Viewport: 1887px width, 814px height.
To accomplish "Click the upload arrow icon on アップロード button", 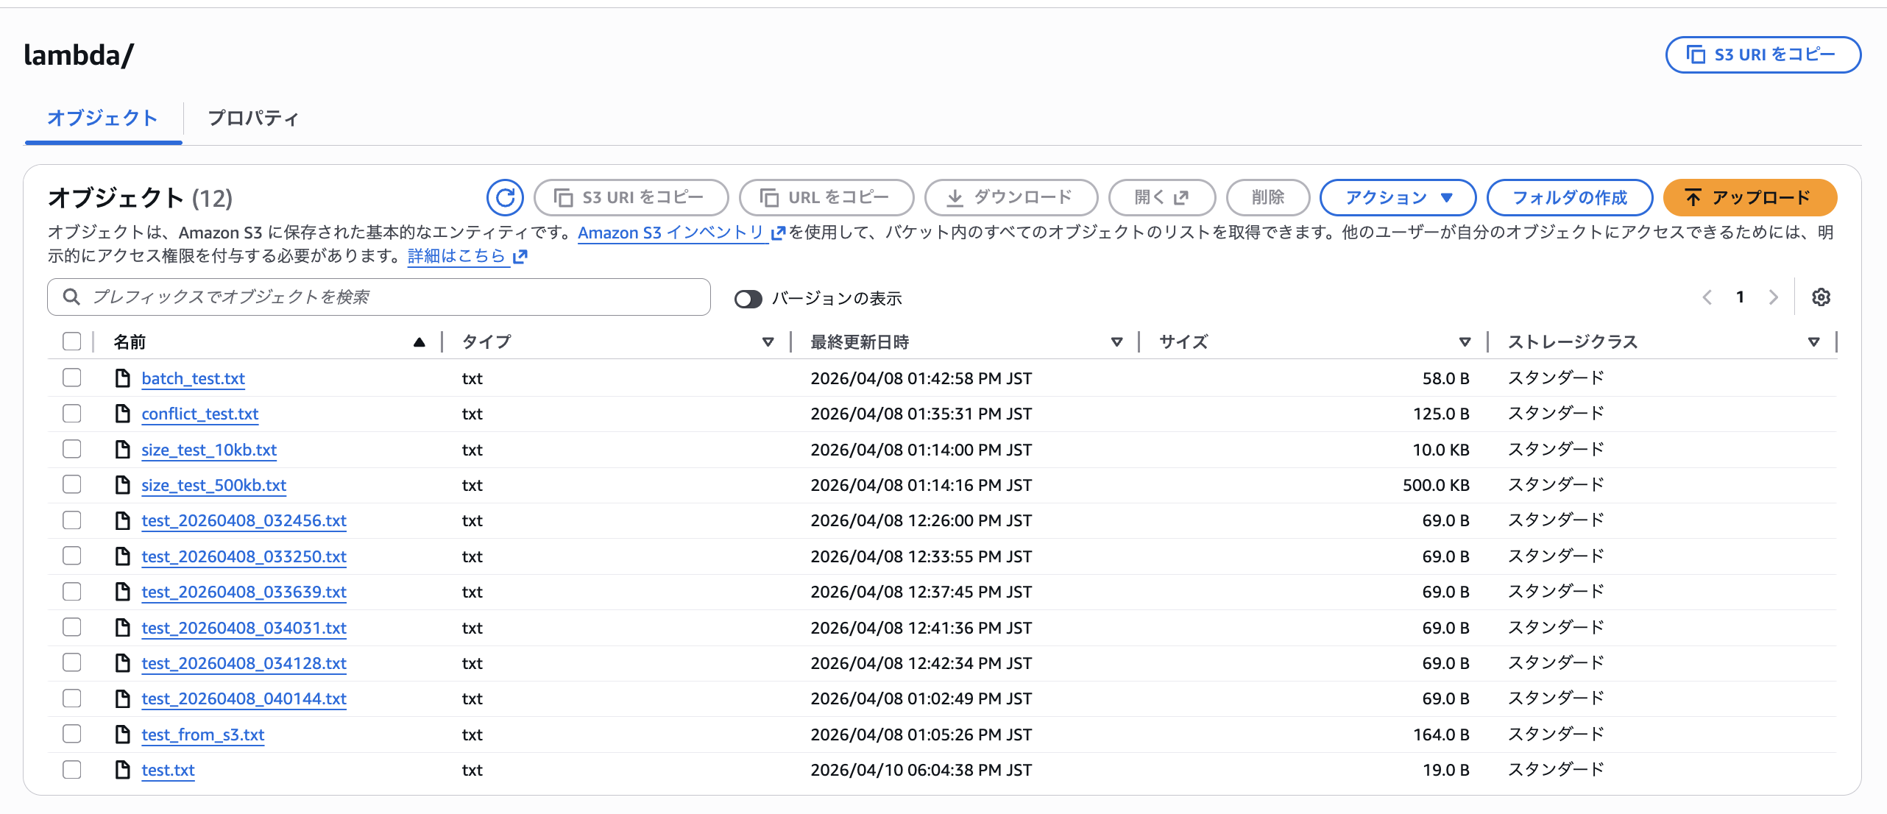I will [x=1693, y=197].
